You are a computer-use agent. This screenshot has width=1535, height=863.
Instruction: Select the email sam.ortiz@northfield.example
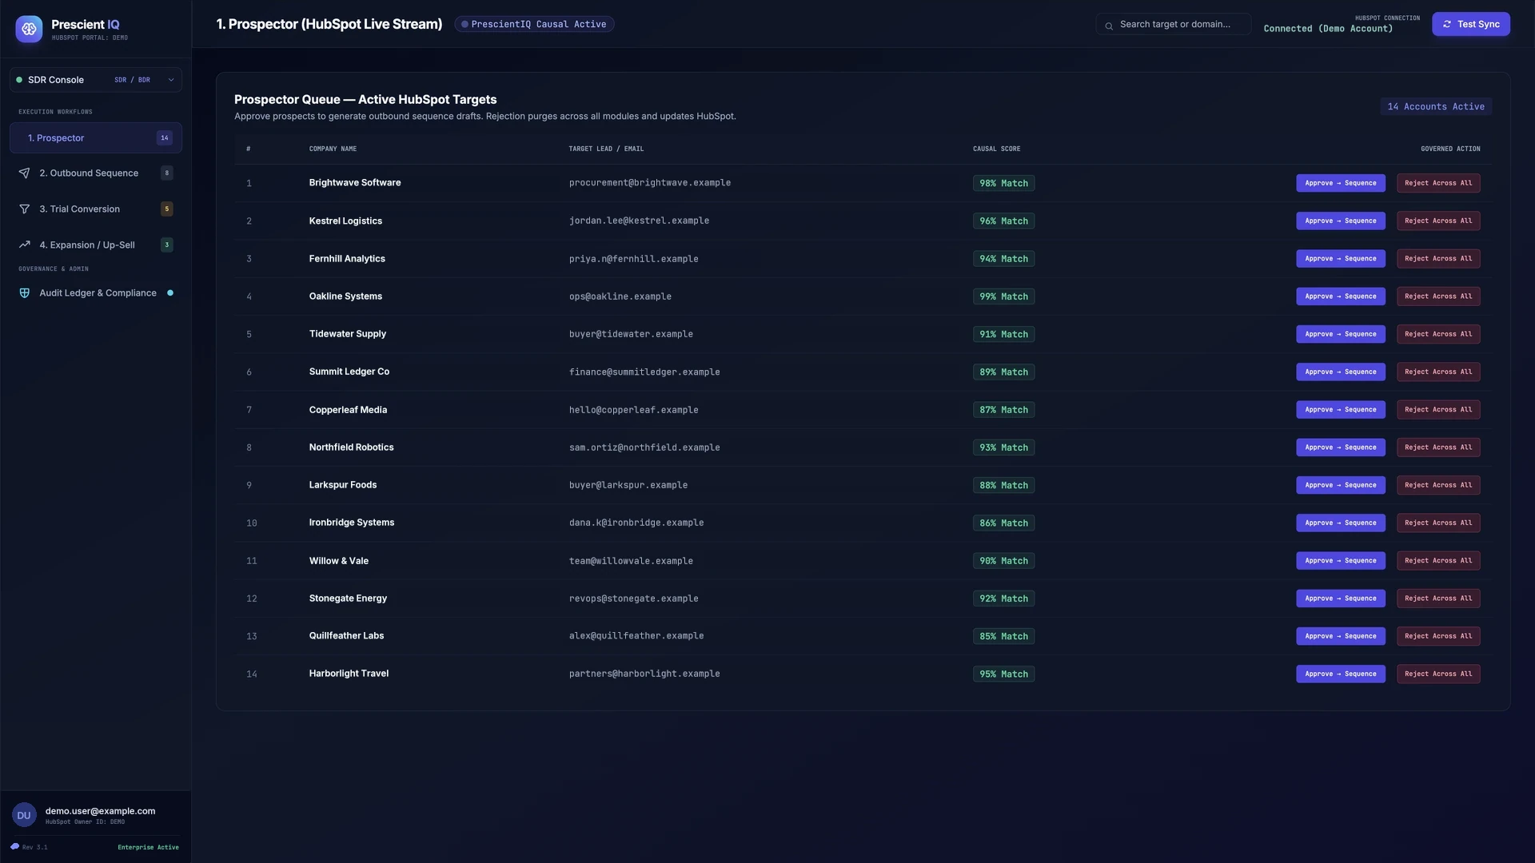tap(644, 447)
